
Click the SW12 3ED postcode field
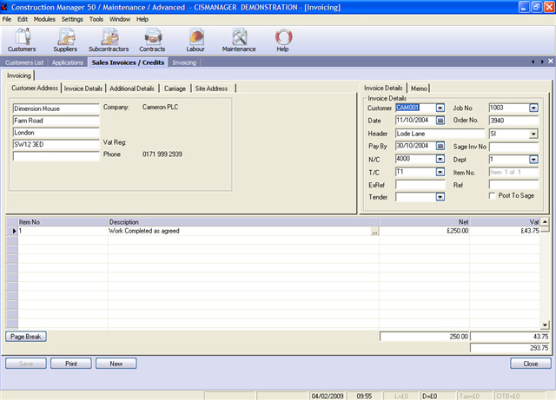(x=56, y=145)
